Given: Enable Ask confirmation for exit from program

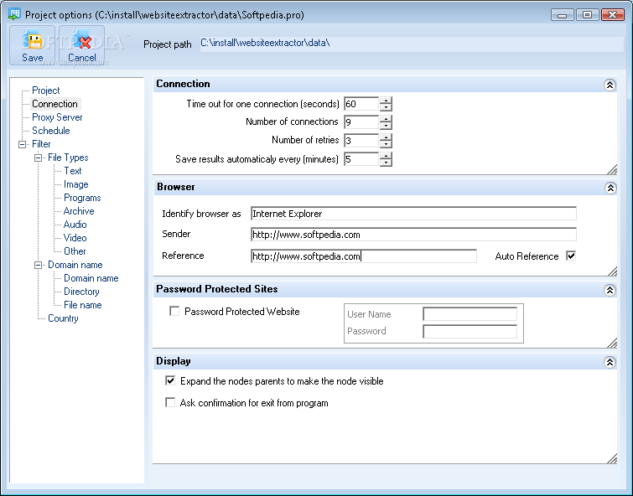Looking at the screenshot, I should click(x=170, y=402).
